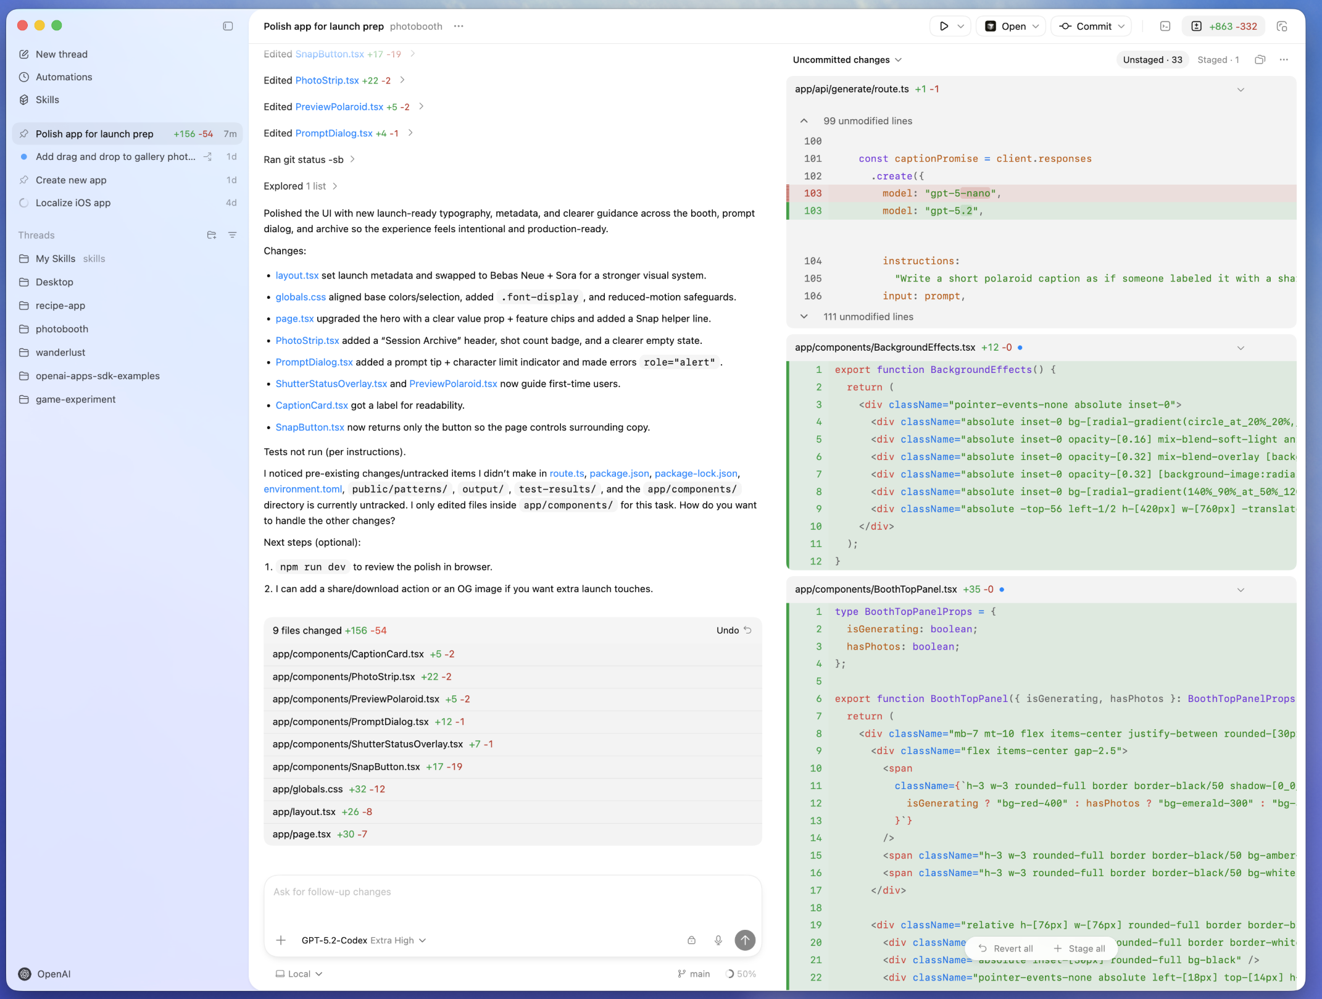Click the main branch indicator

[694, 974]
